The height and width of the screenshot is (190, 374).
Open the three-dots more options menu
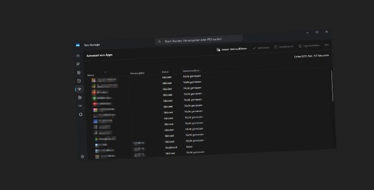pyautogui.click(x=326, y=45)
